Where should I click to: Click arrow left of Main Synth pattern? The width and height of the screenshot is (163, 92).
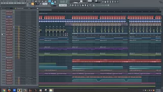(58, 5)
